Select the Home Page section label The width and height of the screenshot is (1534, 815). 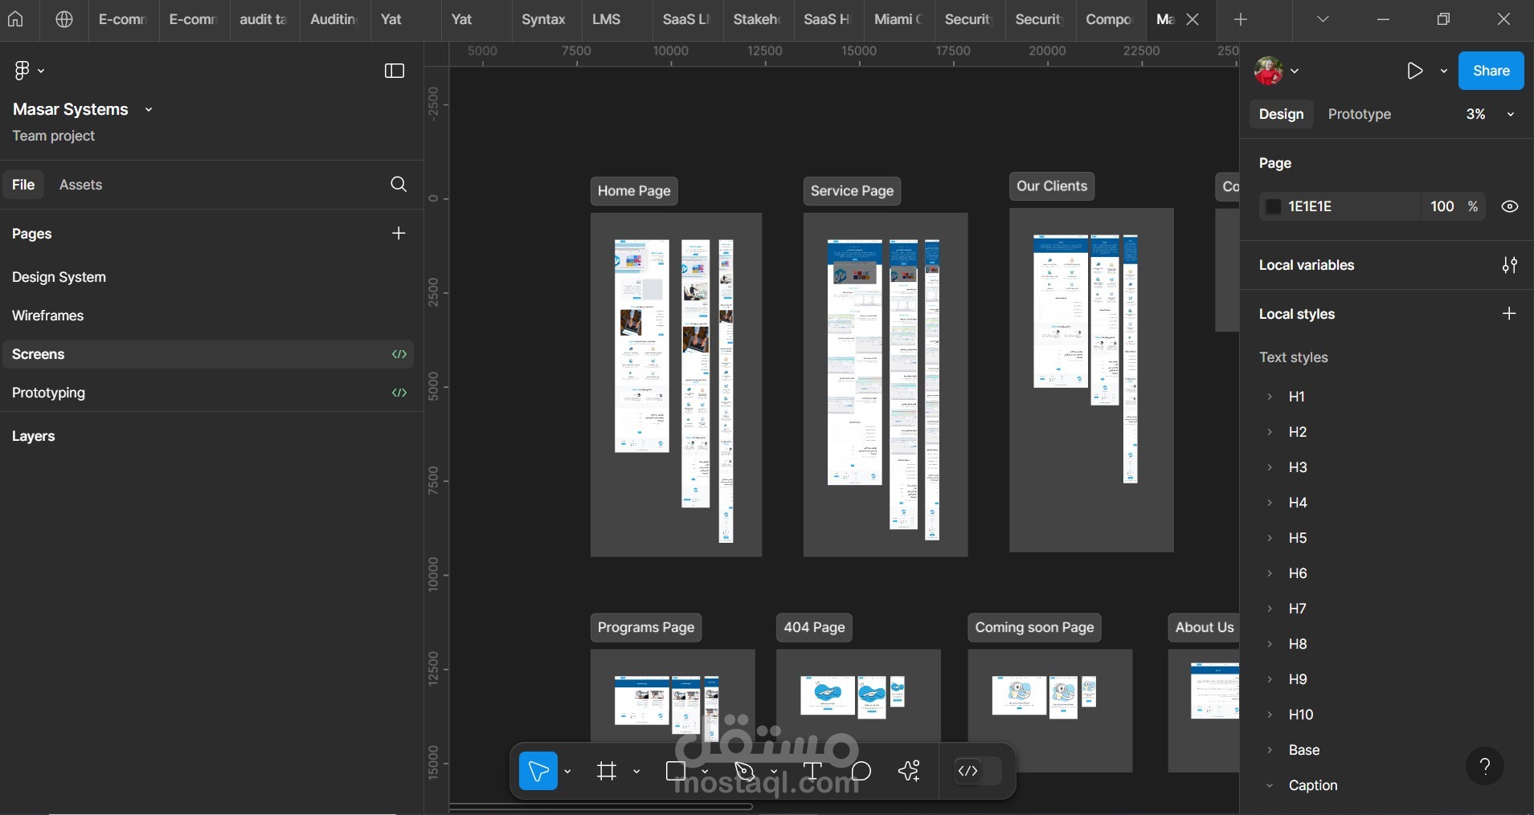pos(634,191)
